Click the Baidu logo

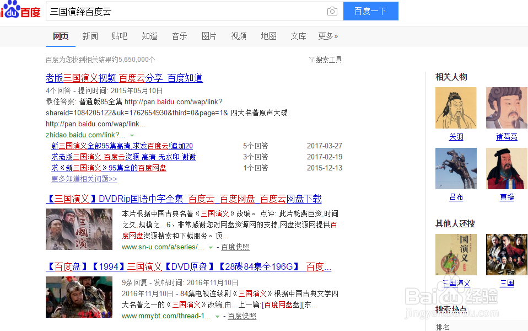pyautogui.click(x=20, y=9)
